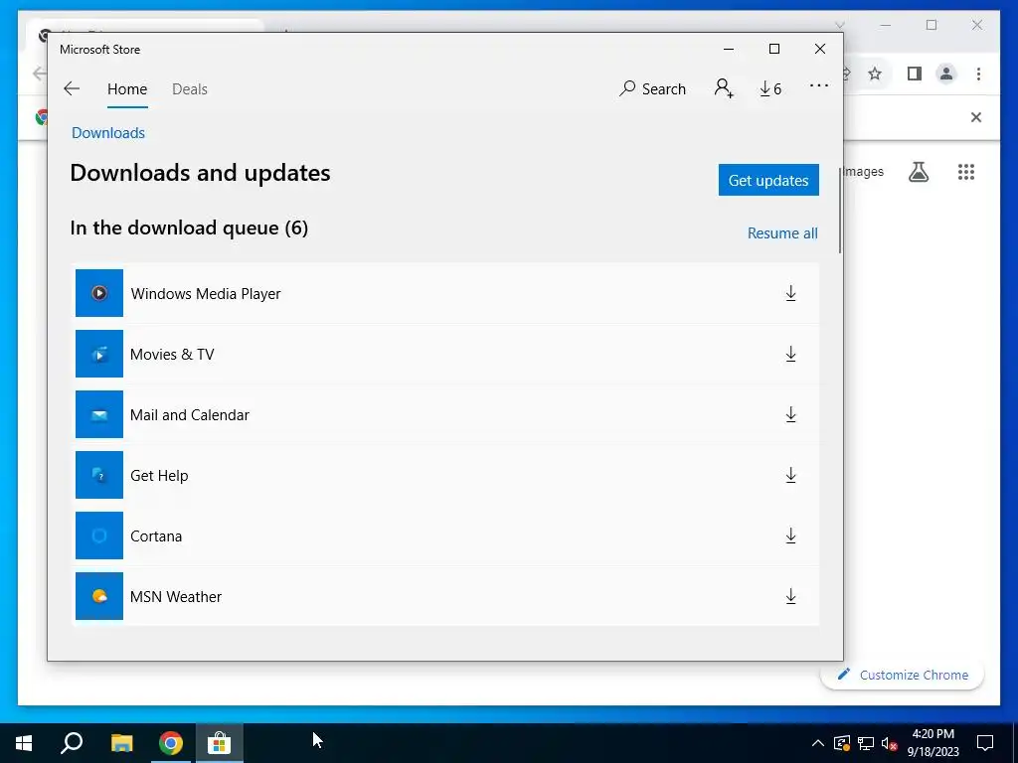Click the muted volume tray icon
Viewport: 1018px width, 763px height.
890,743
